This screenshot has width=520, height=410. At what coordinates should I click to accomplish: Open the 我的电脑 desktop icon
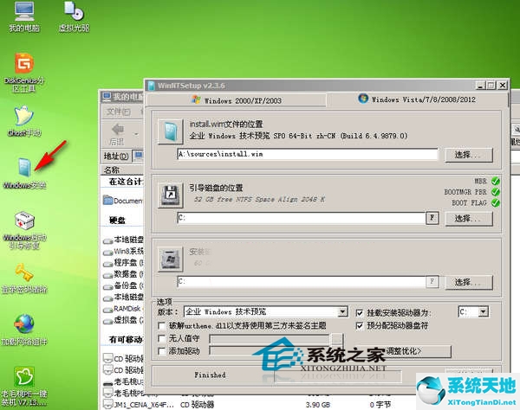tap(24, 16)
